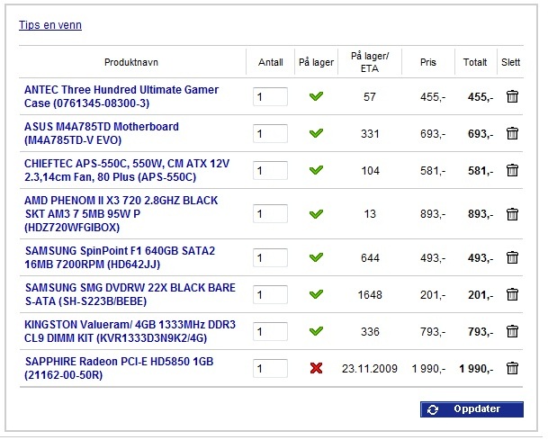
Task: Open ANTEC Three Hundred Ultimate Gamer product link
Action: point(121,96)
